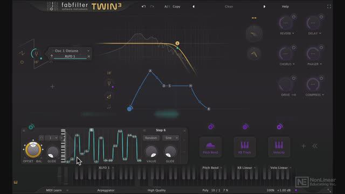Toggle the oscillator 1 power button

pyautogui.click(x=22, y=63)
